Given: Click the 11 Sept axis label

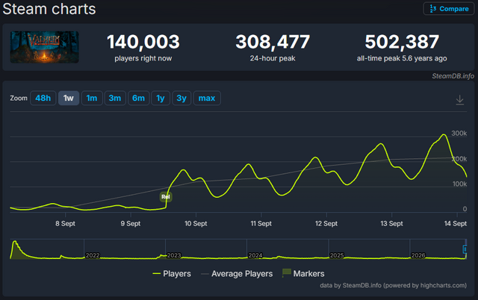Looking at the screenshot, I should [261, 224].
